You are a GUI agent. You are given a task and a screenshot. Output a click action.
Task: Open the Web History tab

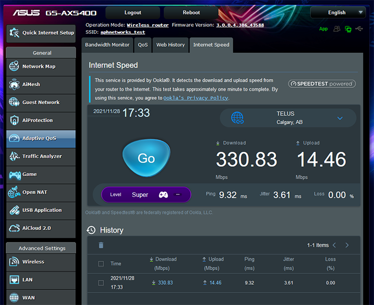pyautogui.click(x=170, y=45)
